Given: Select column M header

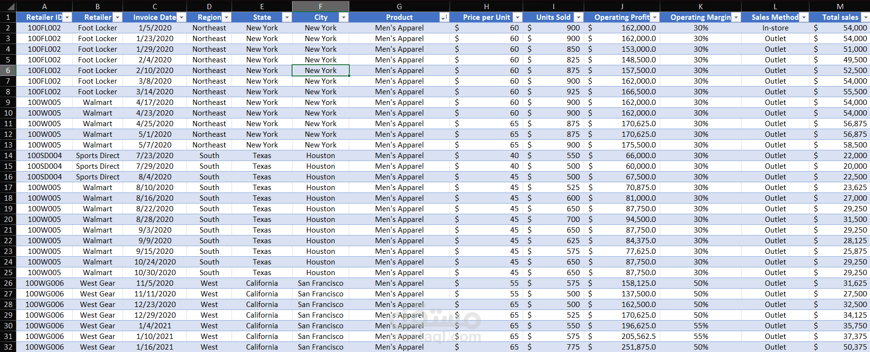Looking at the screenshot, I should pyautogui.click(x=840, y=6).
